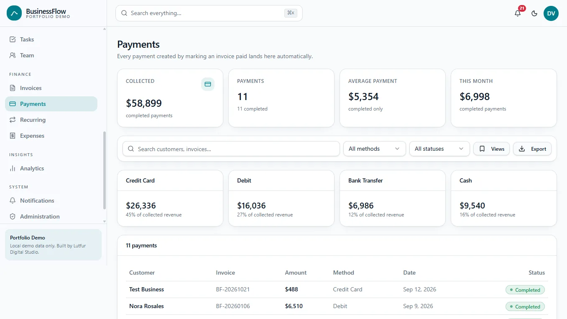Click the card icon on Collected tile

coord(208,84)
